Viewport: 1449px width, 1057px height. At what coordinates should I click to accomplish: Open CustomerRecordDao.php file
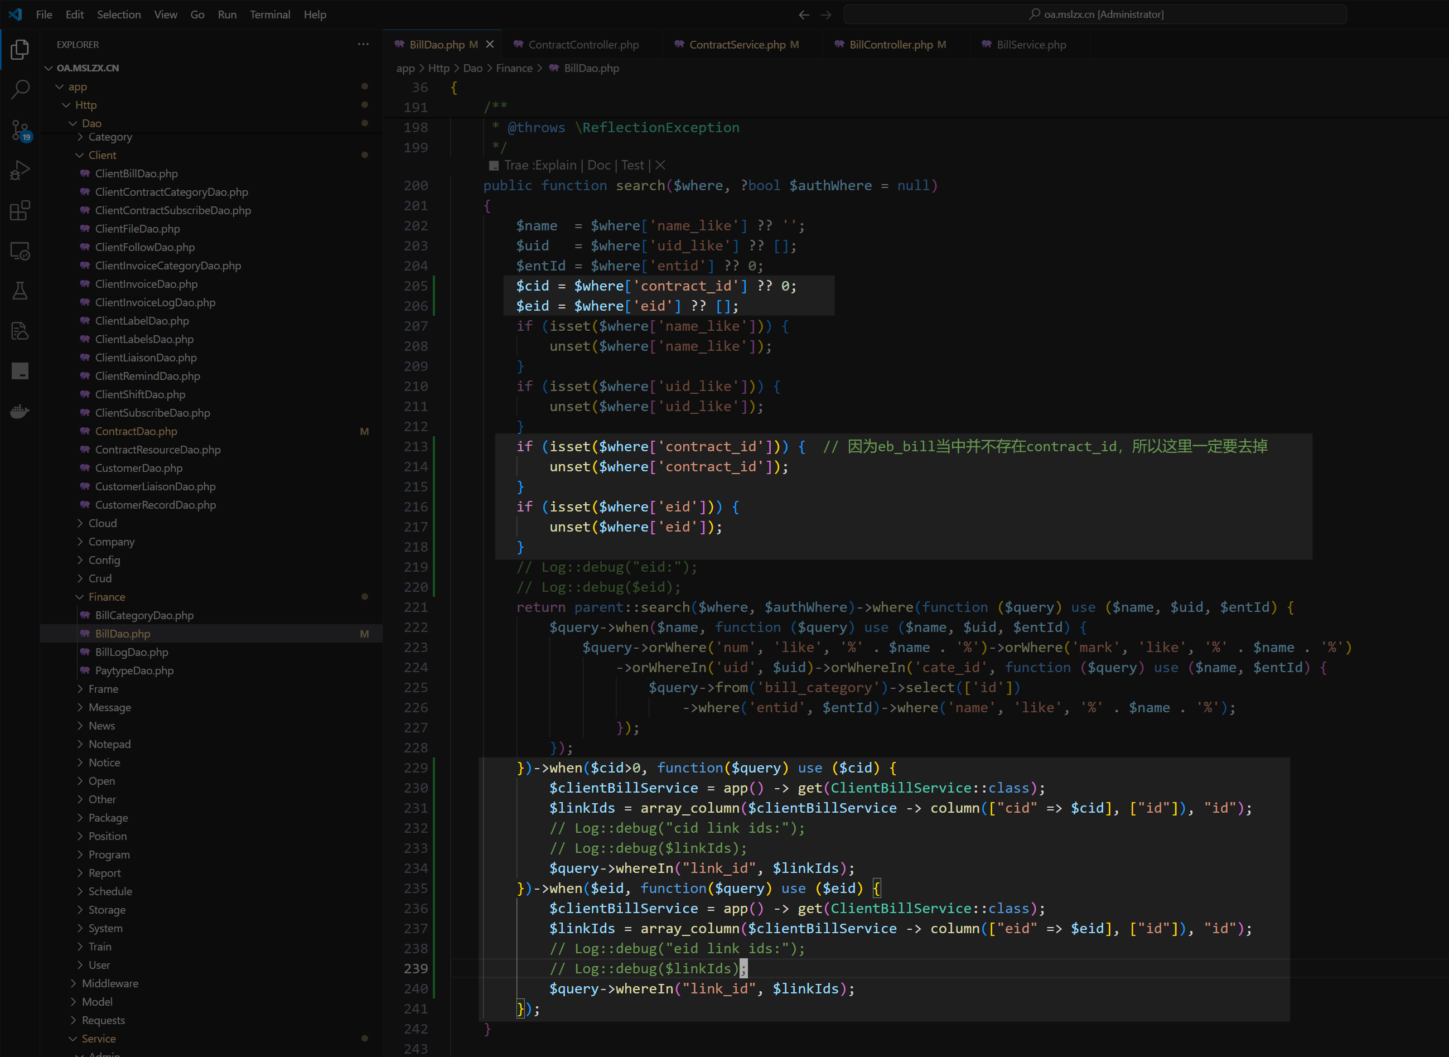(x=156, y=504)
